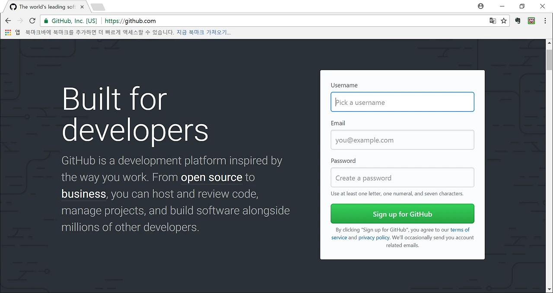The height and width of the screenshot is (293, 553).
Task: Click the import bookmarks now link
Action: pos(203,32)
